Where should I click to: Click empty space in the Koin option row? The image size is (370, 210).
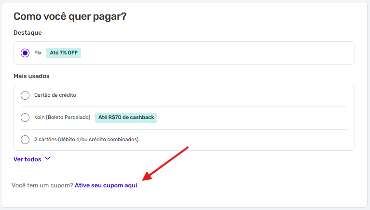coord(251,117)
